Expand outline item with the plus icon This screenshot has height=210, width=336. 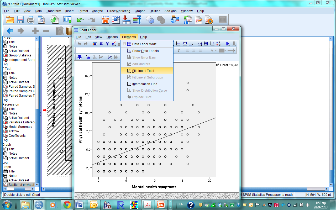click(x=35, y=31)
